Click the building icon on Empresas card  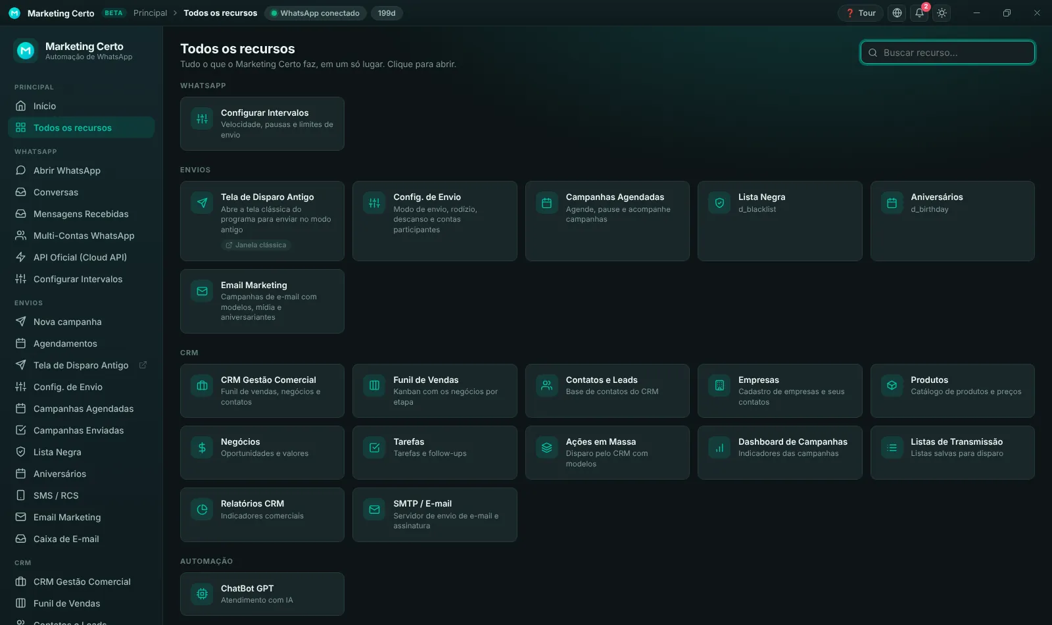pos(719,386)
